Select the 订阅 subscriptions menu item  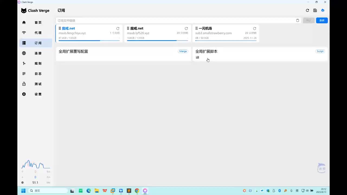[x=36, y=43]
